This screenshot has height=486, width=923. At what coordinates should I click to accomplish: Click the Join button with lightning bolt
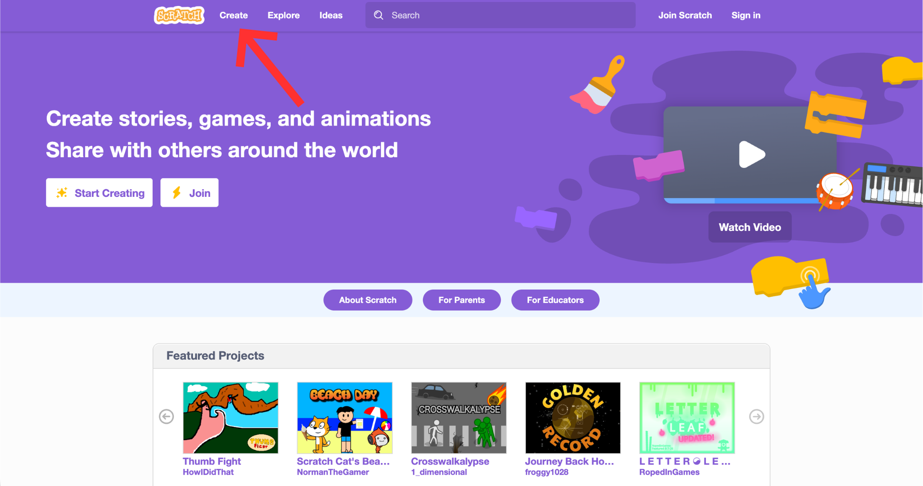[189, 193]
